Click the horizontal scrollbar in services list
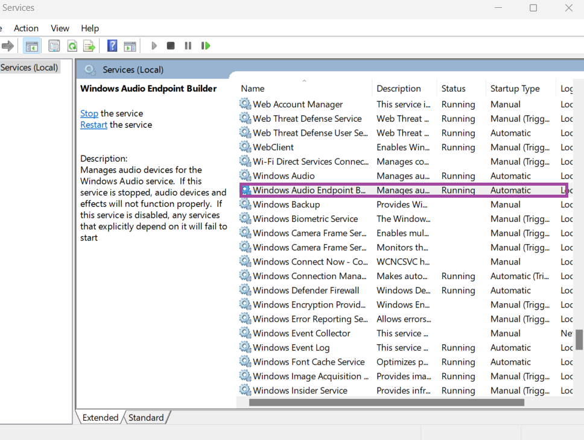 (x=386, y=403)
